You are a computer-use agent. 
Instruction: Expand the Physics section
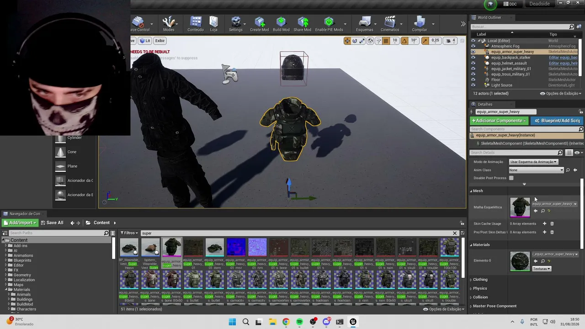(x=471, y=288)
